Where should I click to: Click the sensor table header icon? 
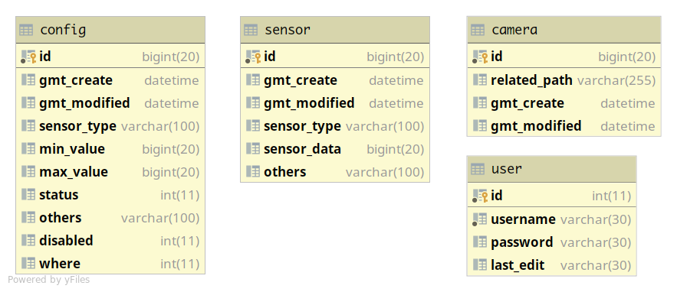click(x=251, y=30)
